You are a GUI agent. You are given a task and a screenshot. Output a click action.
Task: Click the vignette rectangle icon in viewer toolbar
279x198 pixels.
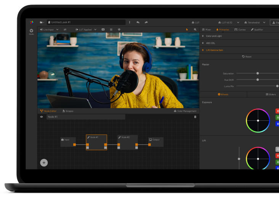point(103,29)
